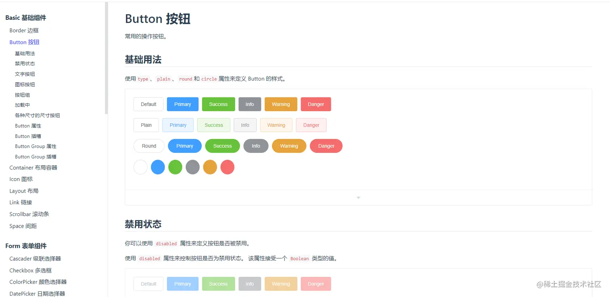Viewport: 610px width, 297px height.
Task: Jump to 禁用状态 anchor in sidebar
Action: click(25, 64)
